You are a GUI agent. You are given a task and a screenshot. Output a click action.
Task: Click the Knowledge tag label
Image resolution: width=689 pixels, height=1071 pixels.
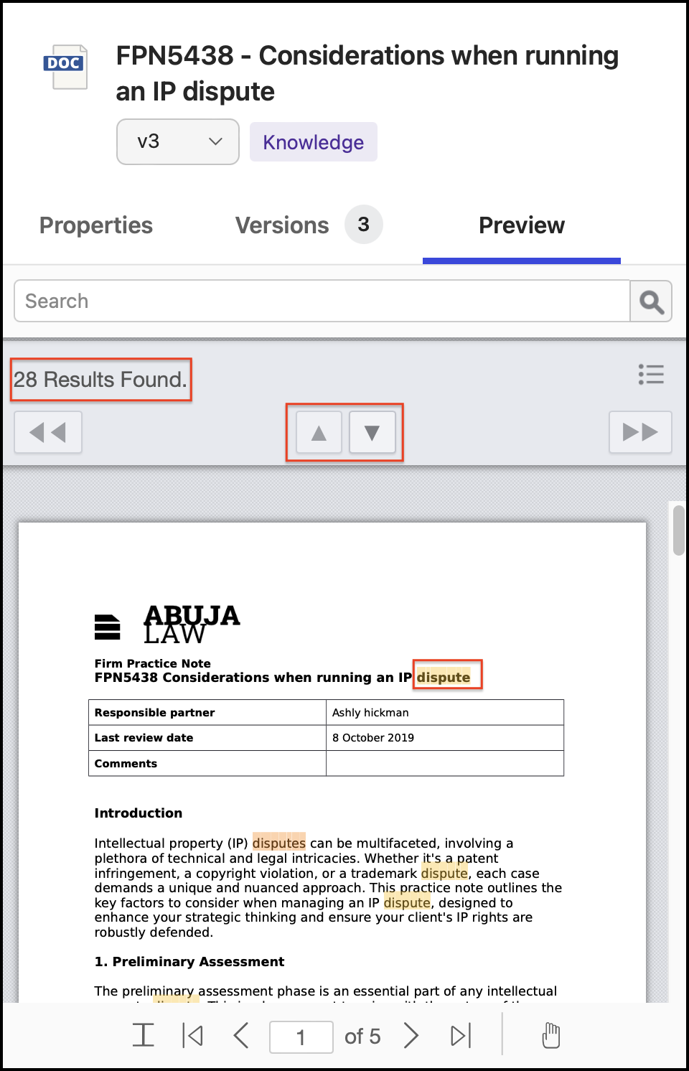[x=313, y=142]
